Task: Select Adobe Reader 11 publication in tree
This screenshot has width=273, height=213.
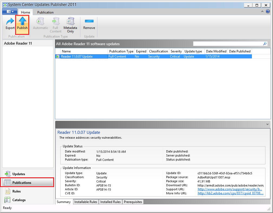Action: pos(28,43)
